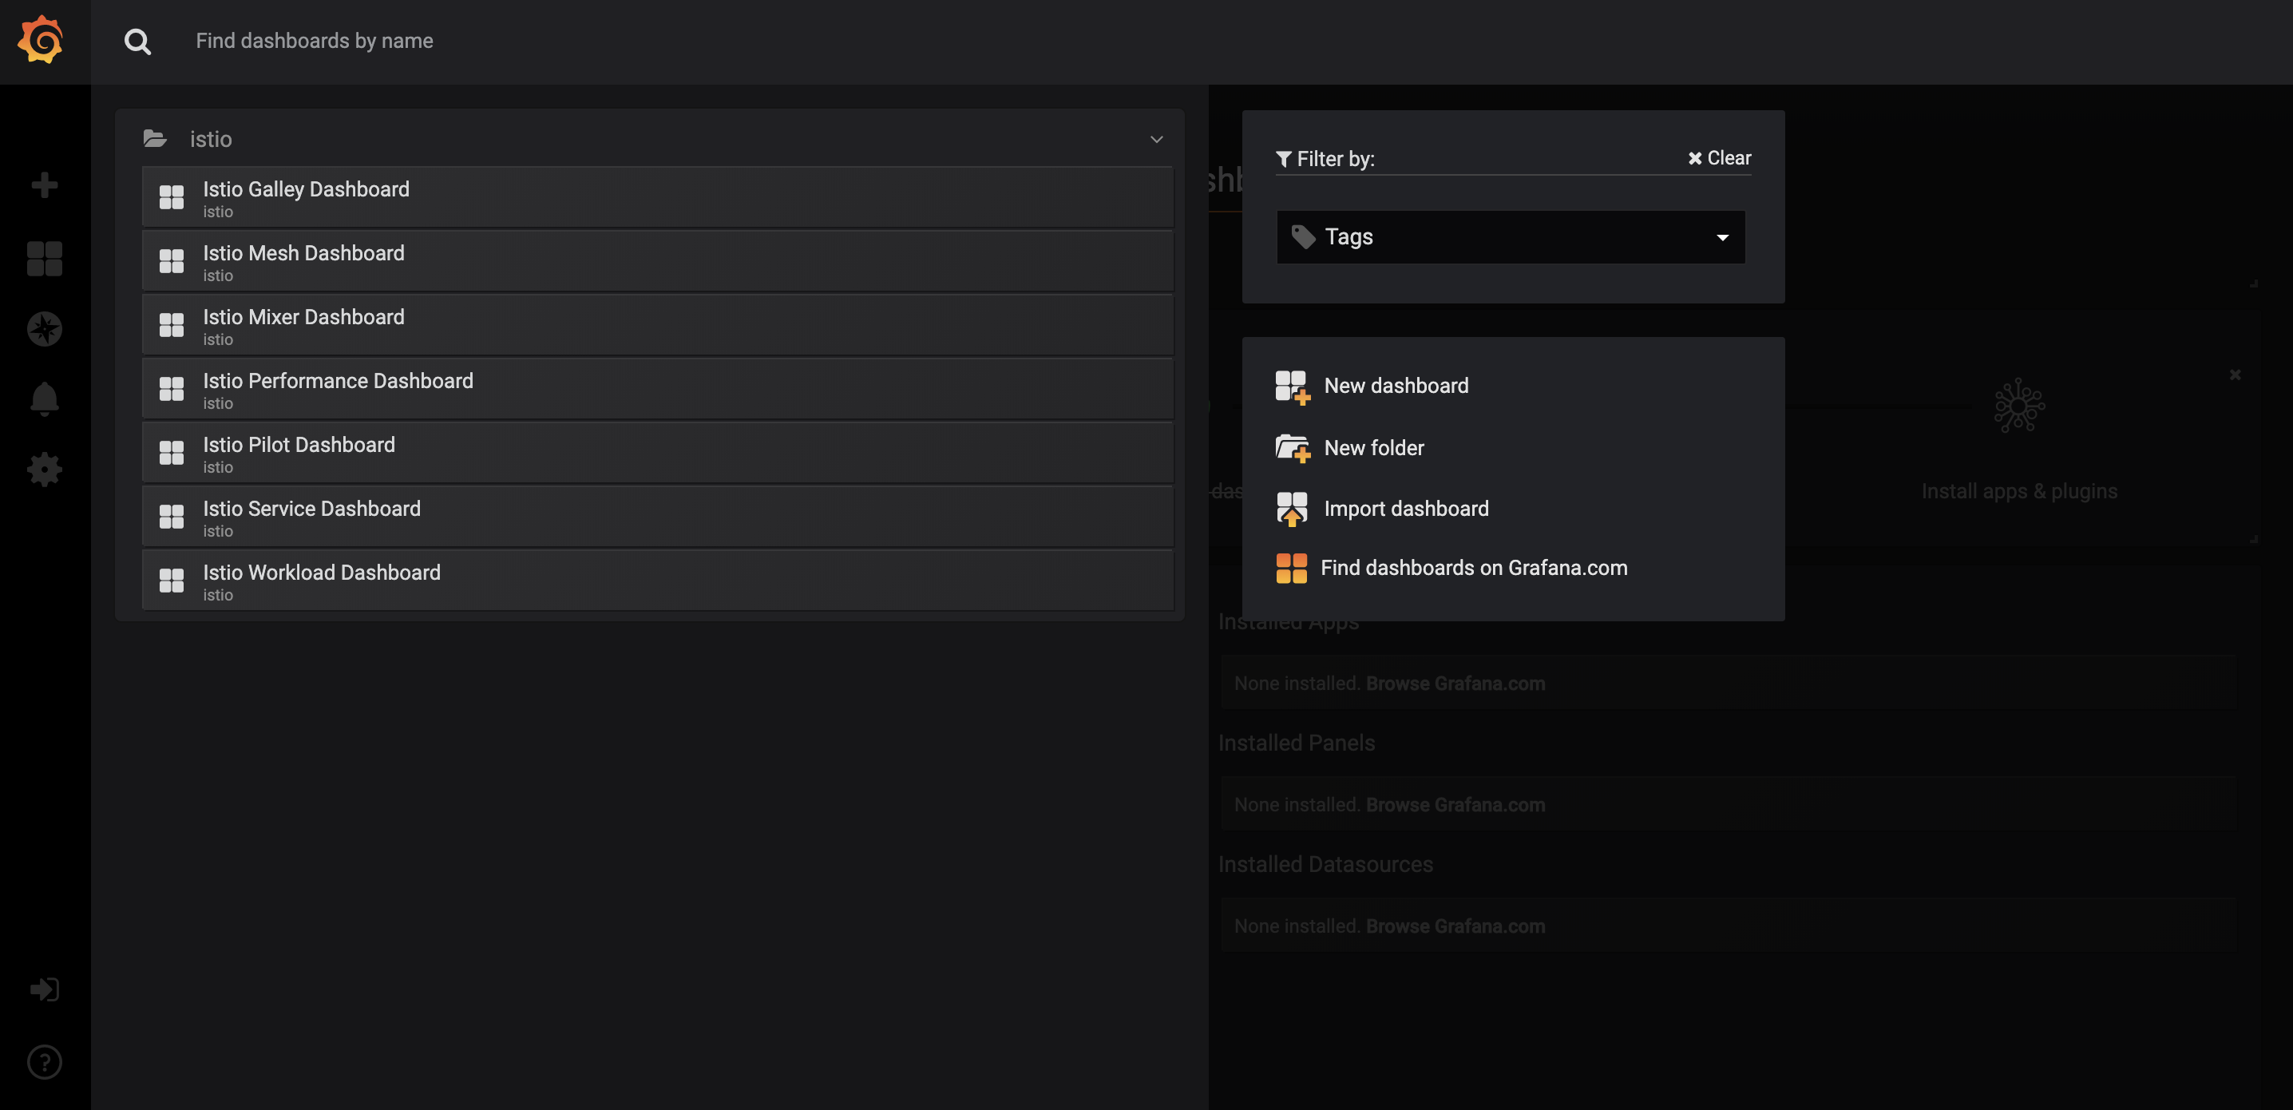
Task: Click Browse Grafana.com under Installed Panels
Action: coord(1455,805)
